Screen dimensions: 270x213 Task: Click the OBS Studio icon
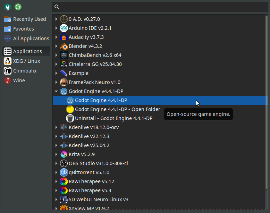coord(64,163)
